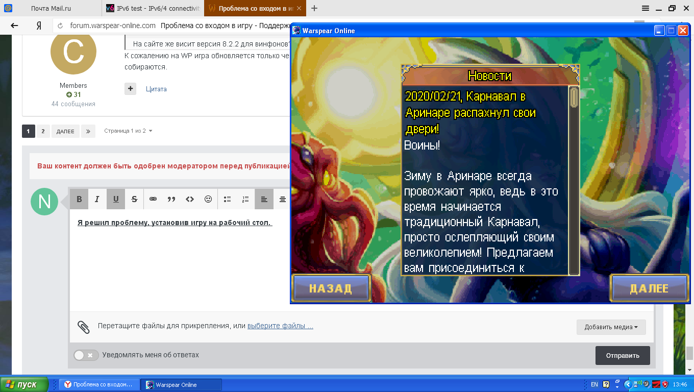The height and width of the screenshot is (392, 694).
Task: Click the '44 сообщения' post count text
Action: [x=73, y=104]
